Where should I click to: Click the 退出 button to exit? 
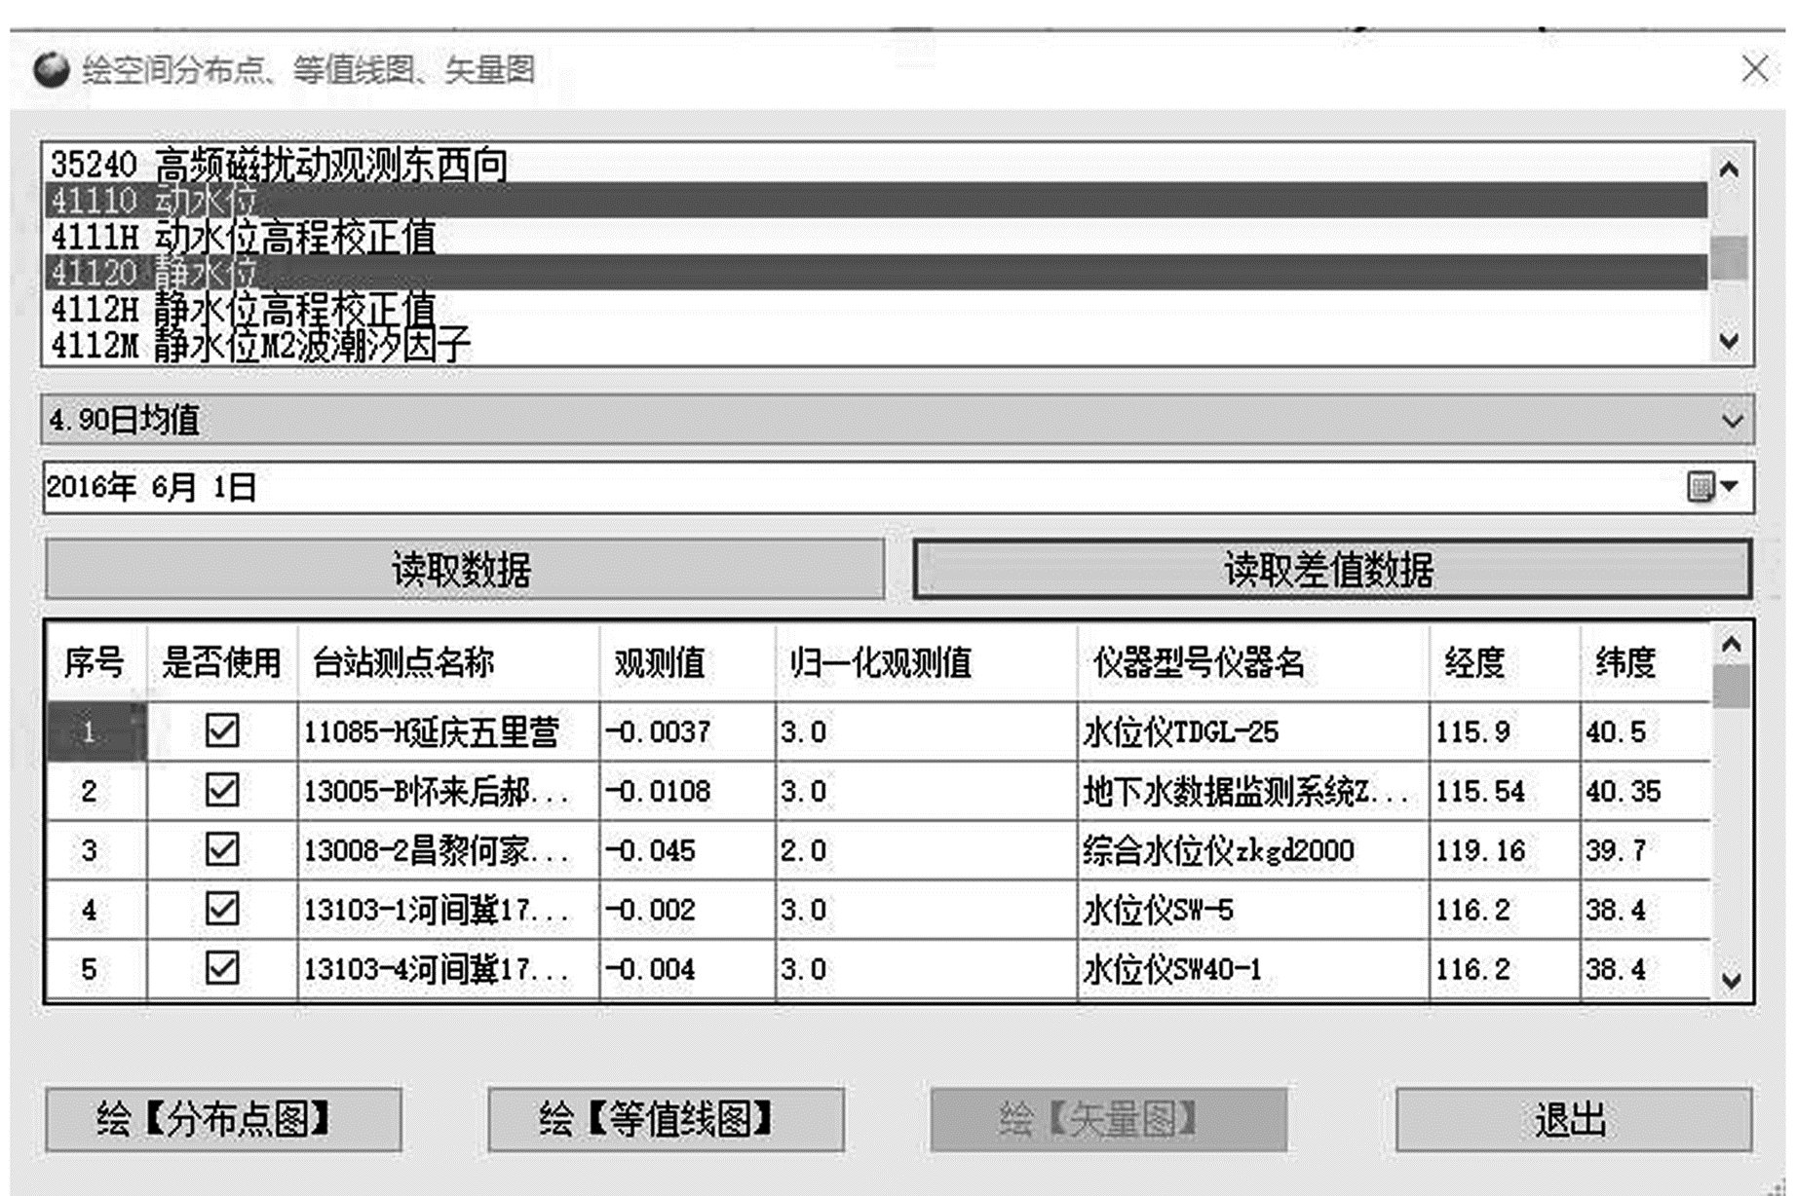tap(1572, 1120)
